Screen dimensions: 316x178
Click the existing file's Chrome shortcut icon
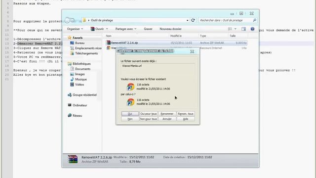point(130,87)
